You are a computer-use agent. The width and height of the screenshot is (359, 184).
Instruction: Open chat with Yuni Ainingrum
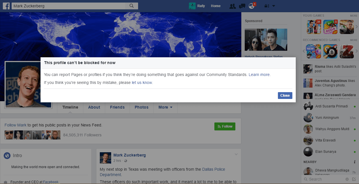tap(330, 118)
